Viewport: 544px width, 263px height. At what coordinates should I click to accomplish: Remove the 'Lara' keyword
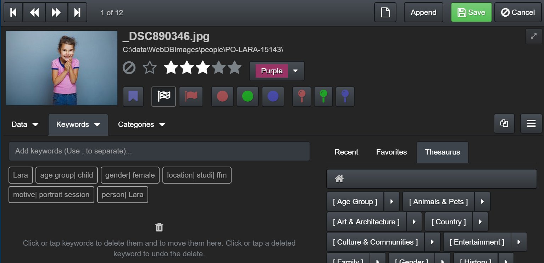click(x=21, y=175)
